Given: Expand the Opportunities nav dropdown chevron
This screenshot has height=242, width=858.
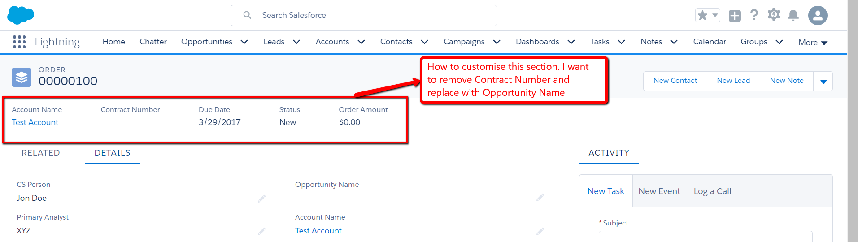Looking at the screenshot, I should 244,42.
